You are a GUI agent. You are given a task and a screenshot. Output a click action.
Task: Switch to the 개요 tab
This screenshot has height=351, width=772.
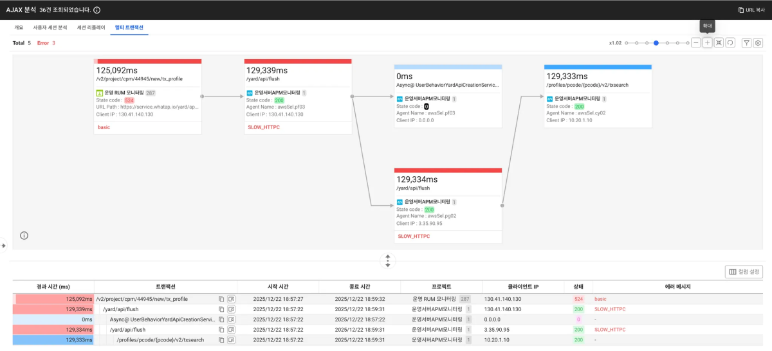coord(19,28)
